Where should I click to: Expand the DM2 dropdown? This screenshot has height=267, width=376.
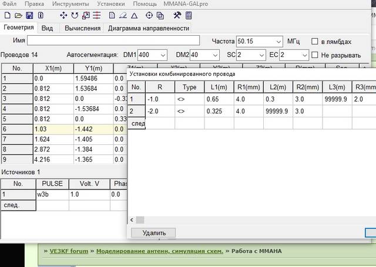point(215,55)
